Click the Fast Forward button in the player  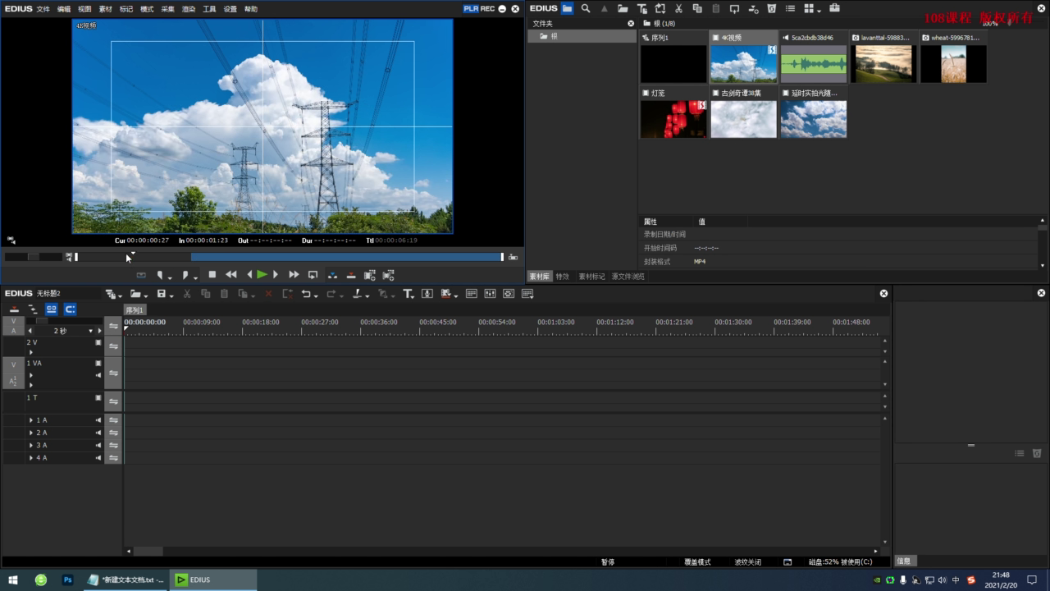click(x=294, y=275)
